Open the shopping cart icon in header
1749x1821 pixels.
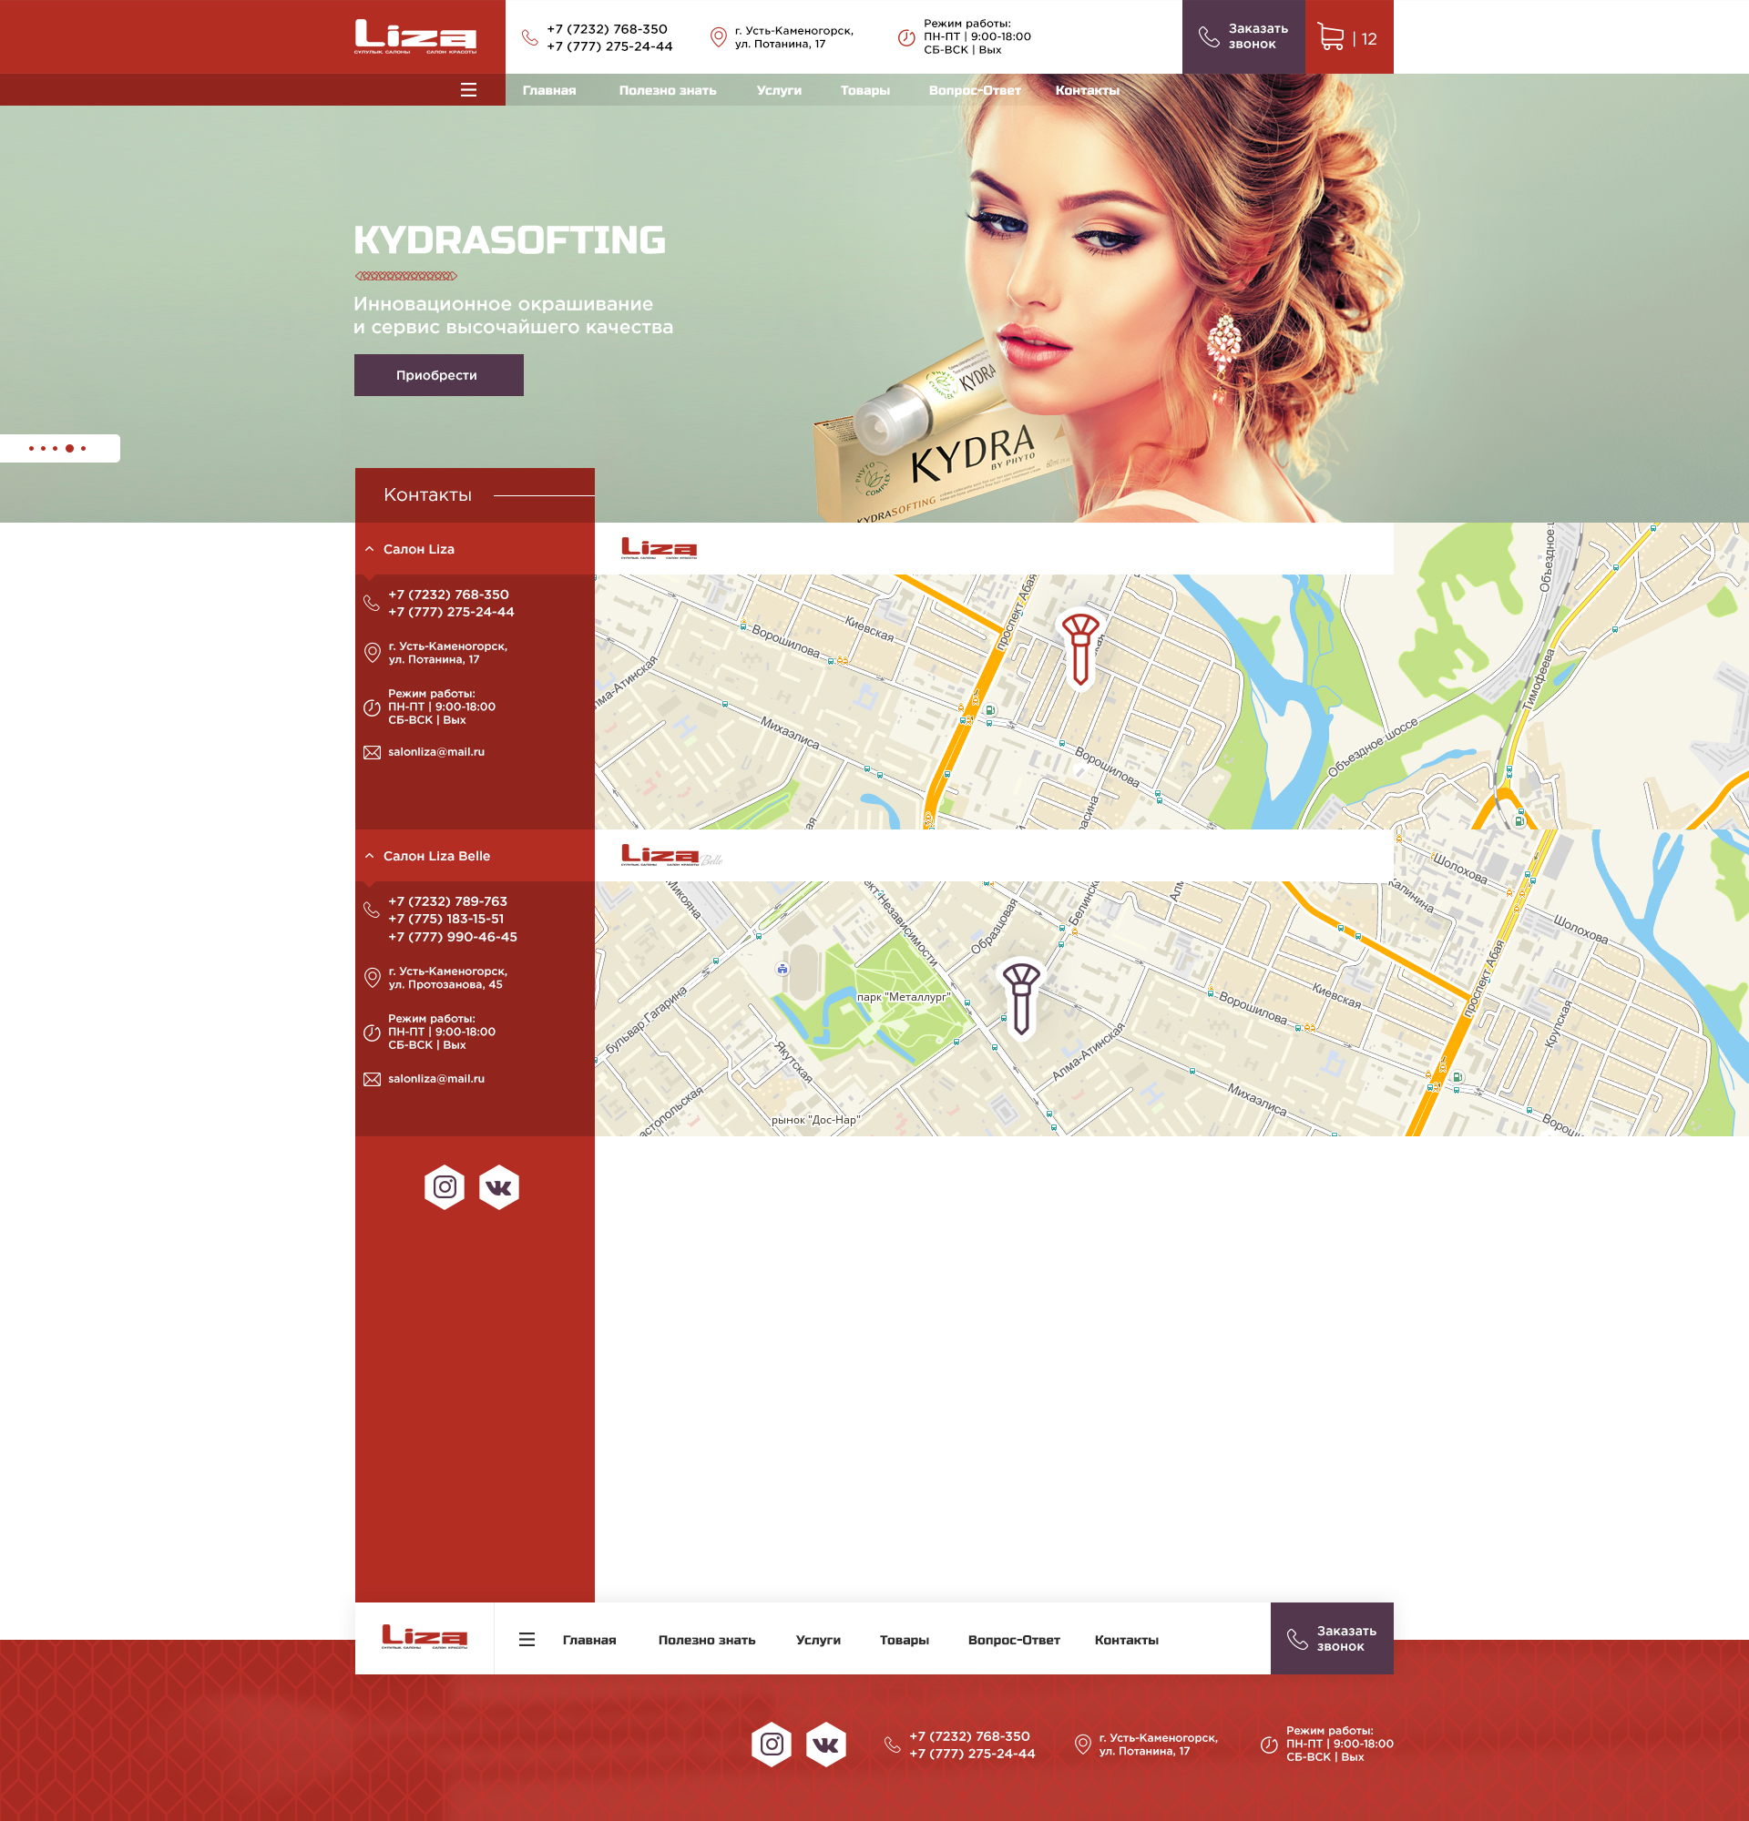click(x=1331, y=37)
